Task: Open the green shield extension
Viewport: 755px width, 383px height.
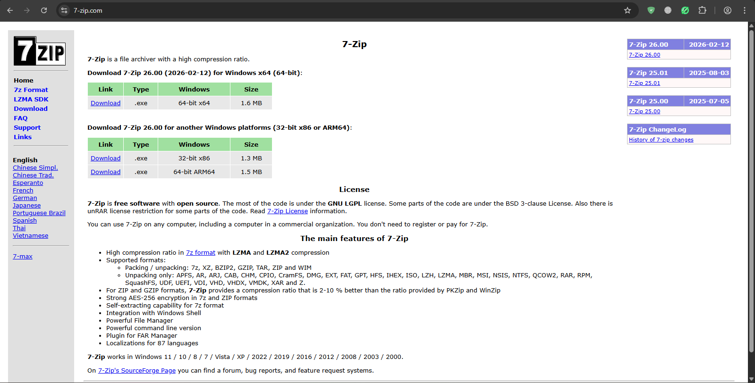Action: click(x=651, y=10)
